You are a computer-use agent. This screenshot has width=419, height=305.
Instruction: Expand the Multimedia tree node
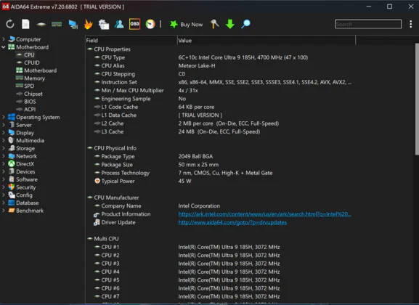(4, 140)
